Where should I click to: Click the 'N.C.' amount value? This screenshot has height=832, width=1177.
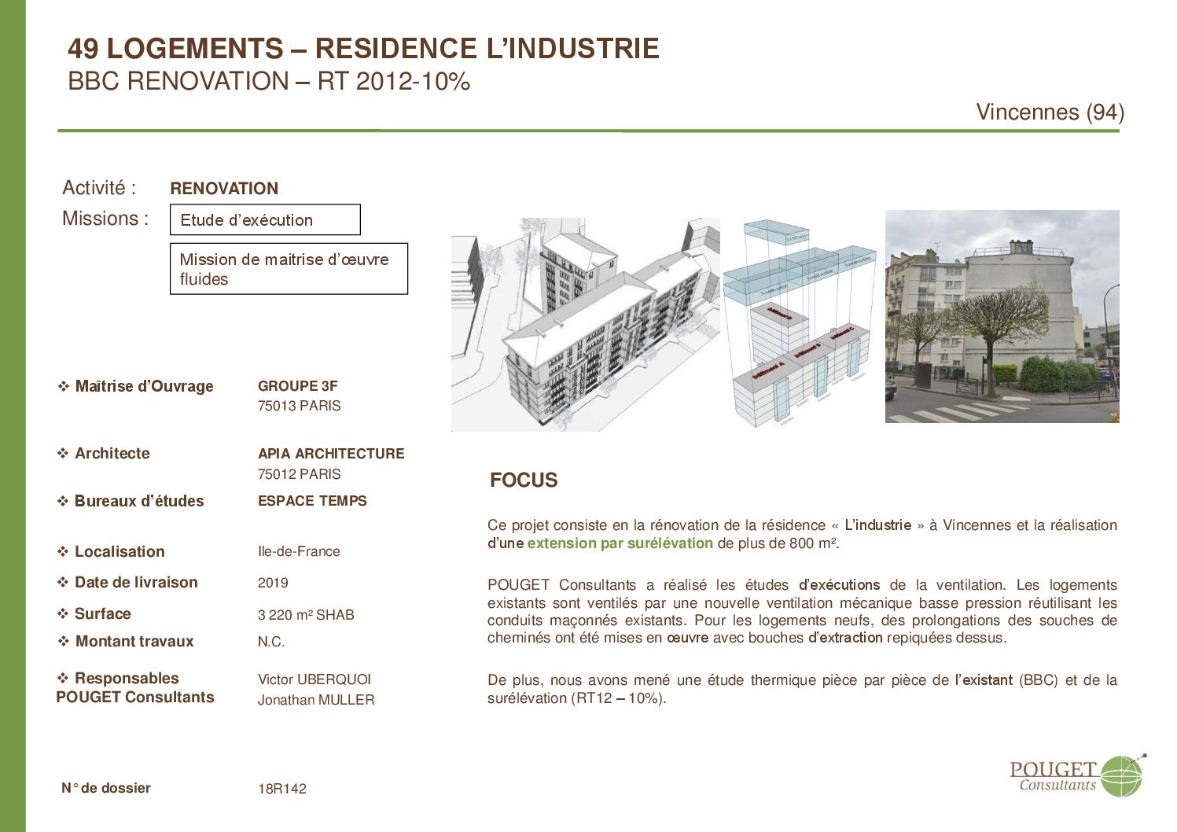pos(271,642)
